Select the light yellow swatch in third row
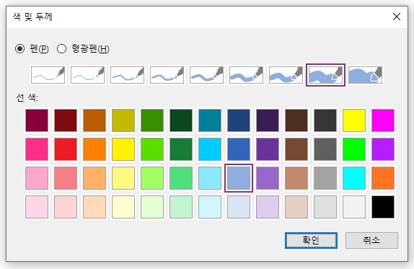This screenshot has width=414, height=269. [123, 178]
